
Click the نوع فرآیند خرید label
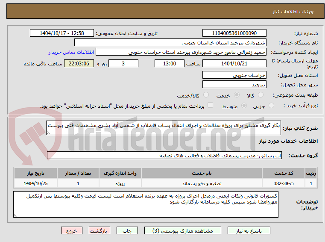[301, 106]
